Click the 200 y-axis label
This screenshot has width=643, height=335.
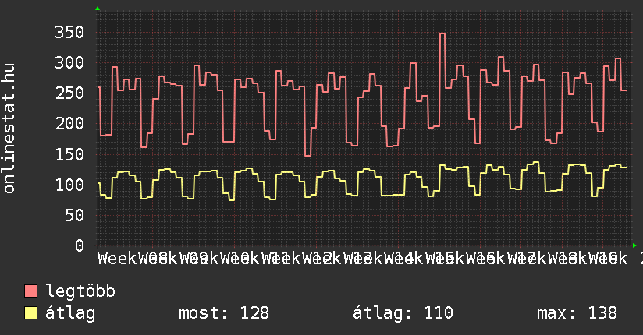pyautogui.click(x=69, y=123)
